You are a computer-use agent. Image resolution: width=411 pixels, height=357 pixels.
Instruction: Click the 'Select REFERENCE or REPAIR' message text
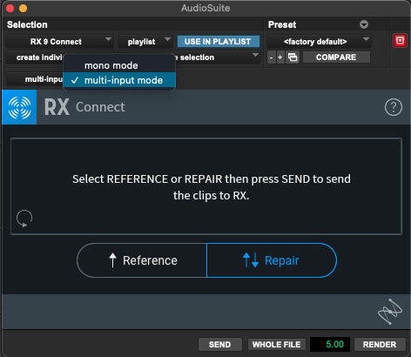(212, 187)
